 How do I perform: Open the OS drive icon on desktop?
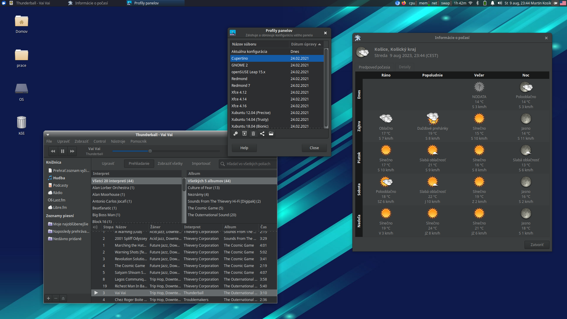[x=22, y=92]
